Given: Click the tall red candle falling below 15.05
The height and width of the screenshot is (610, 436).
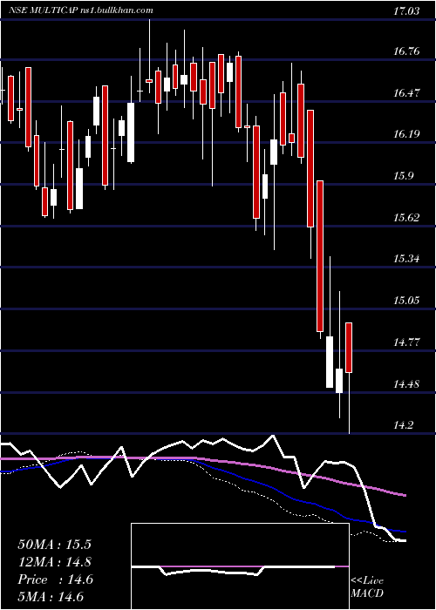Looking at the screenshot, I should tap(320, 255).
